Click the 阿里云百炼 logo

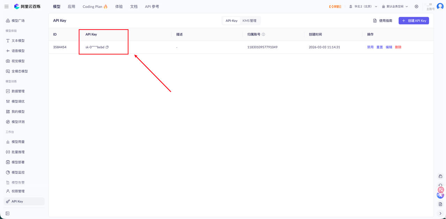point(27,7)
